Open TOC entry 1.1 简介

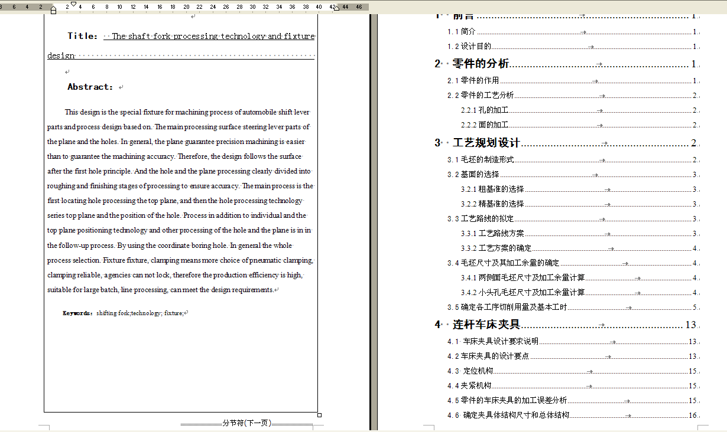pos(572,32)
